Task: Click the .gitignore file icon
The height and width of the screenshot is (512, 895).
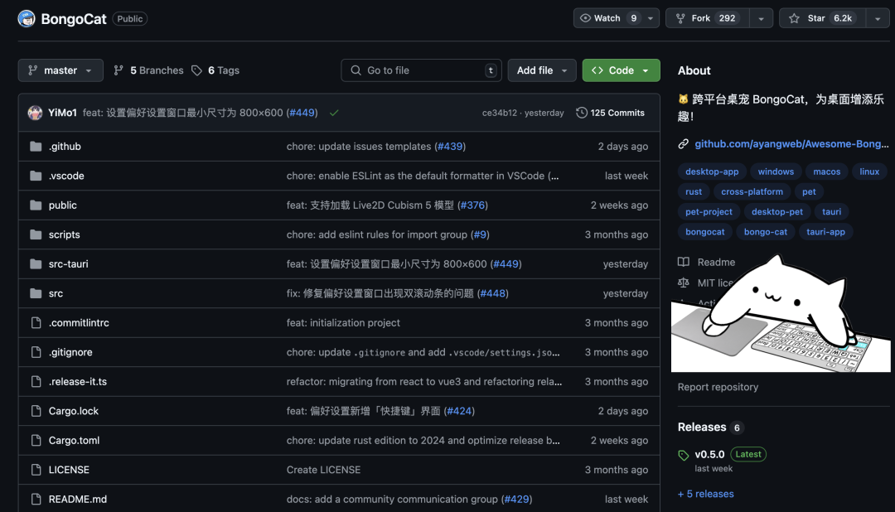Action: [x=36, y=352]
